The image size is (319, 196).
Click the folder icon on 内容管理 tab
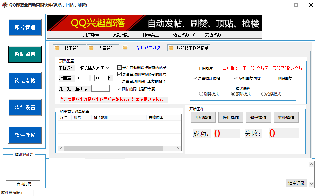tap(91, 48)
